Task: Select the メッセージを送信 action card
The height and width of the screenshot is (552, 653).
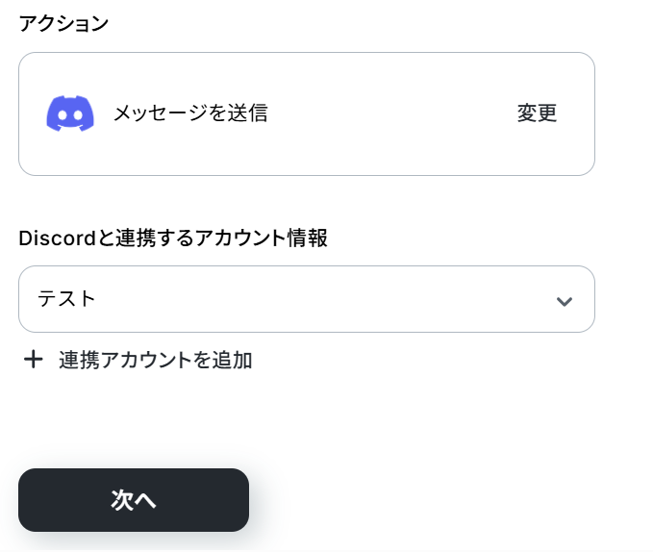Action: [x=307, y=113]
